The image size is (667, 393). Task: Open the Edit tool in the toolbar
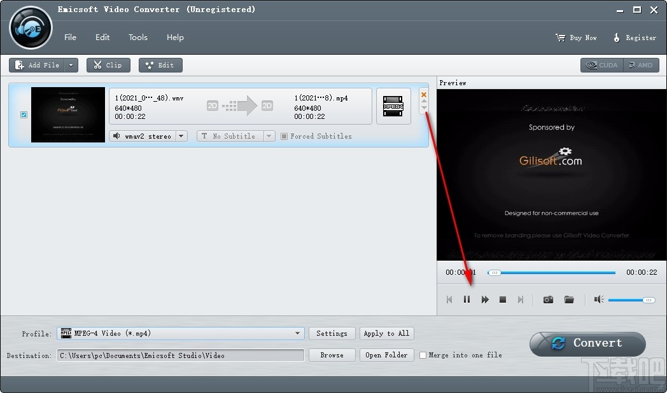pyautogui.click(x=160, y=65)
